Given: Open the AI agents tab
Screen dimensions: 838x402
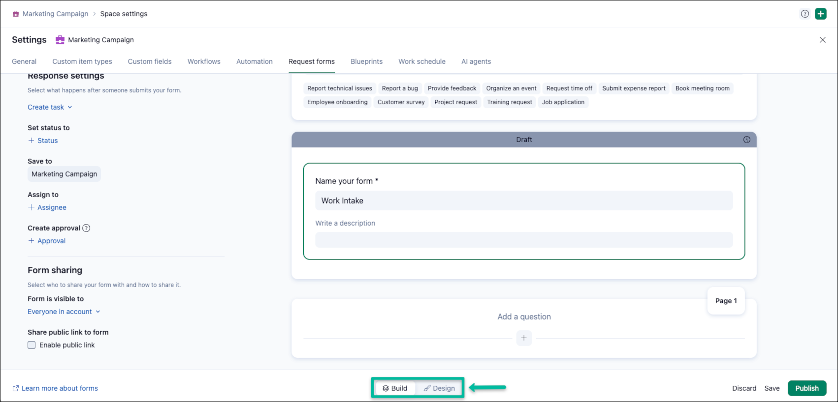Looking at the screenshot, I should [476, 61].
